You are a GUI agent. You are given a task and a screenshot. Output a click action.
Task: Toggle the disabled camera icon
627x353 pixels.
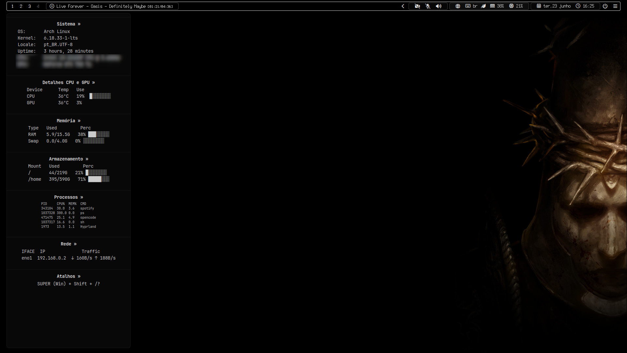(417, 6)
